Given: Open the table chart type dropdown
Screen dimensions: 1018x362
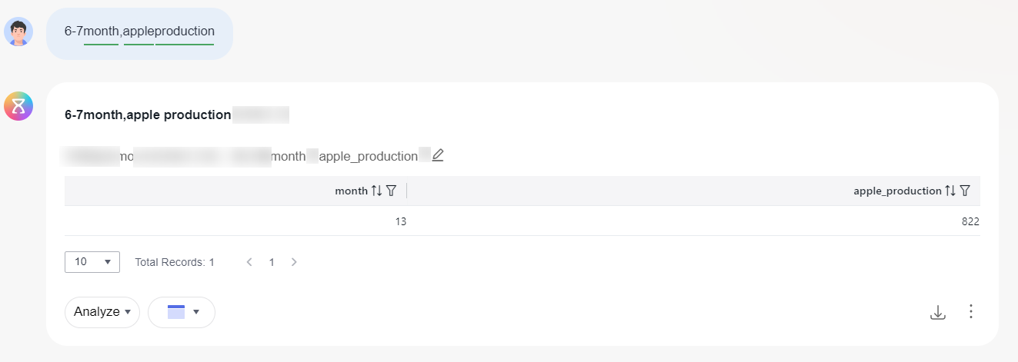Looking at the screenshot, I should point(182,312).
